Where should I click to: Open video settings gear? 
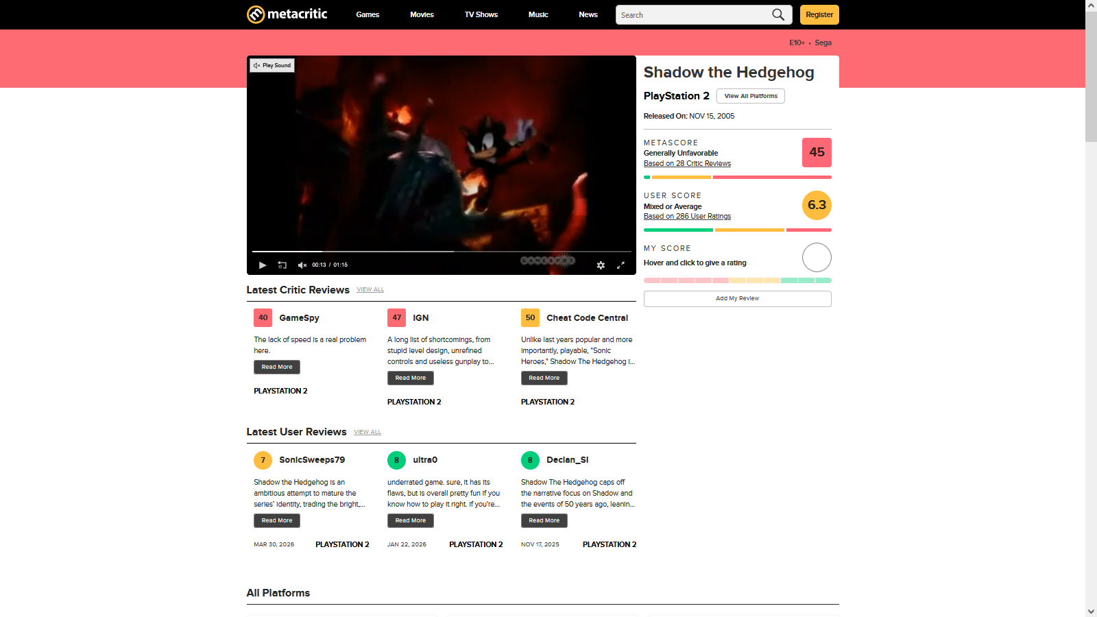(601, 265)
